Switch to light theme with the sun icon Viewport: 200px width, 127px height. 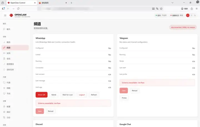(191, 15)
